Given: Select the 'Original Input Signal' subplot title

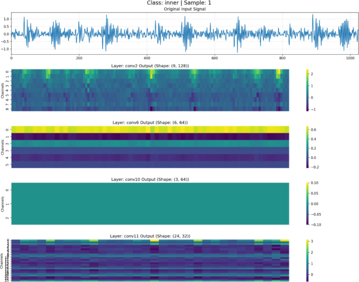Looking at the screenshot, I should [184, 9].
